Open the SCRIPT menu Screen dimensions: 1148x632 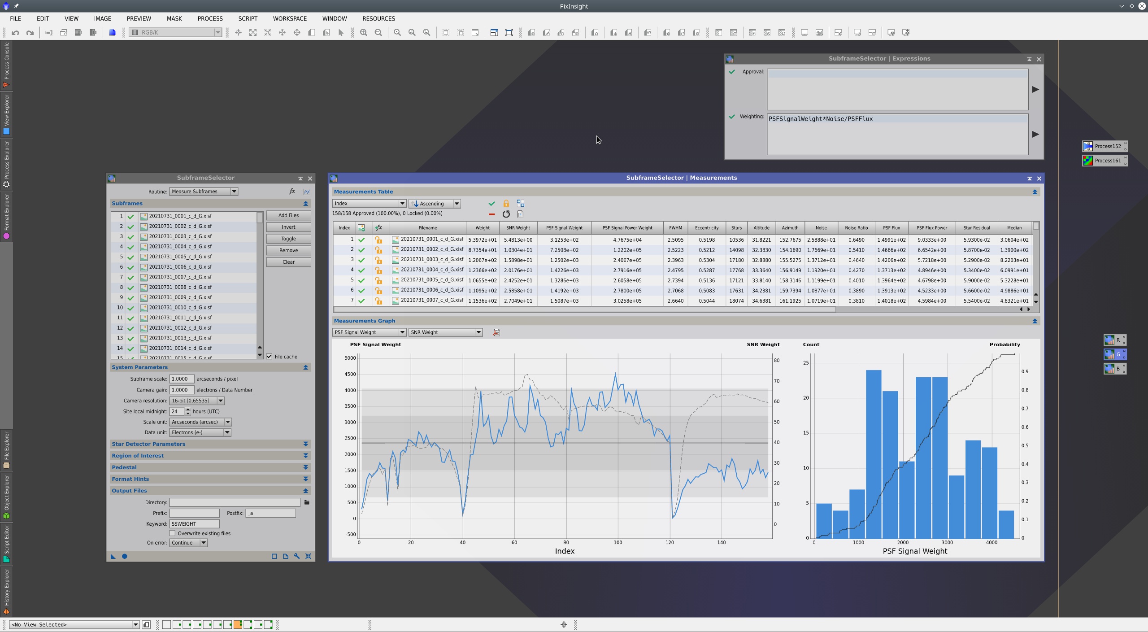(248, 18)
